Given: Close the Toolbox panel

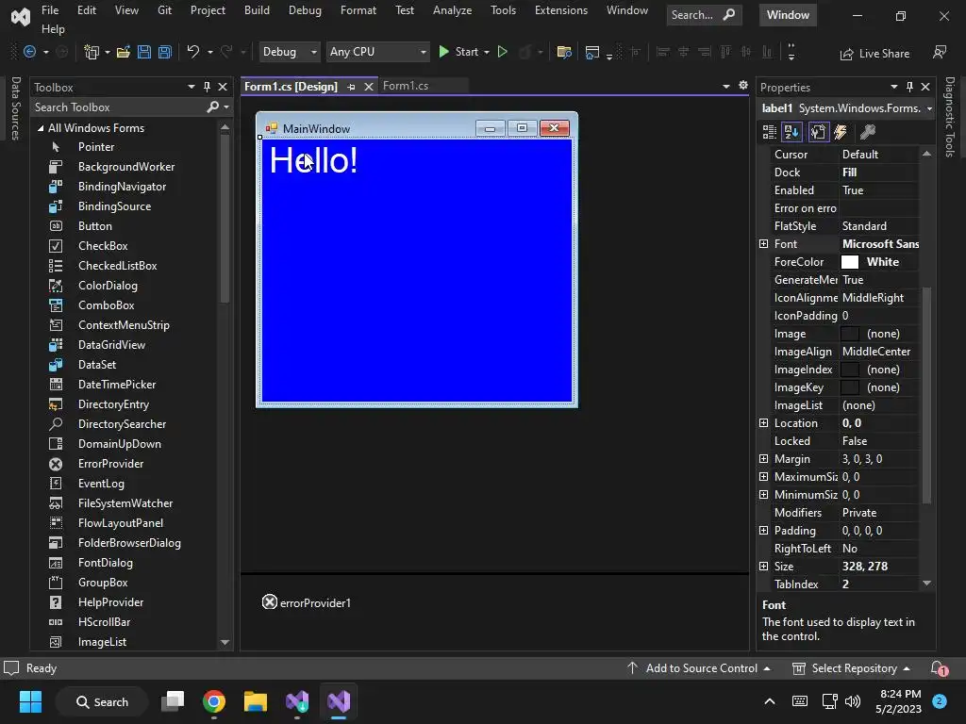Looking at the screenshot, I should [223, 87].
